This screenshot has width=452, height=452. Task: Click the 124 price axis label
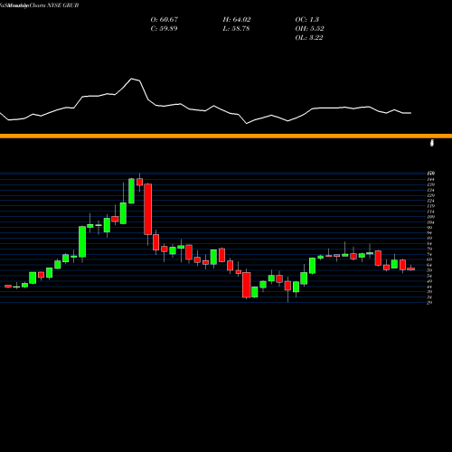click(x=430, y=201)
